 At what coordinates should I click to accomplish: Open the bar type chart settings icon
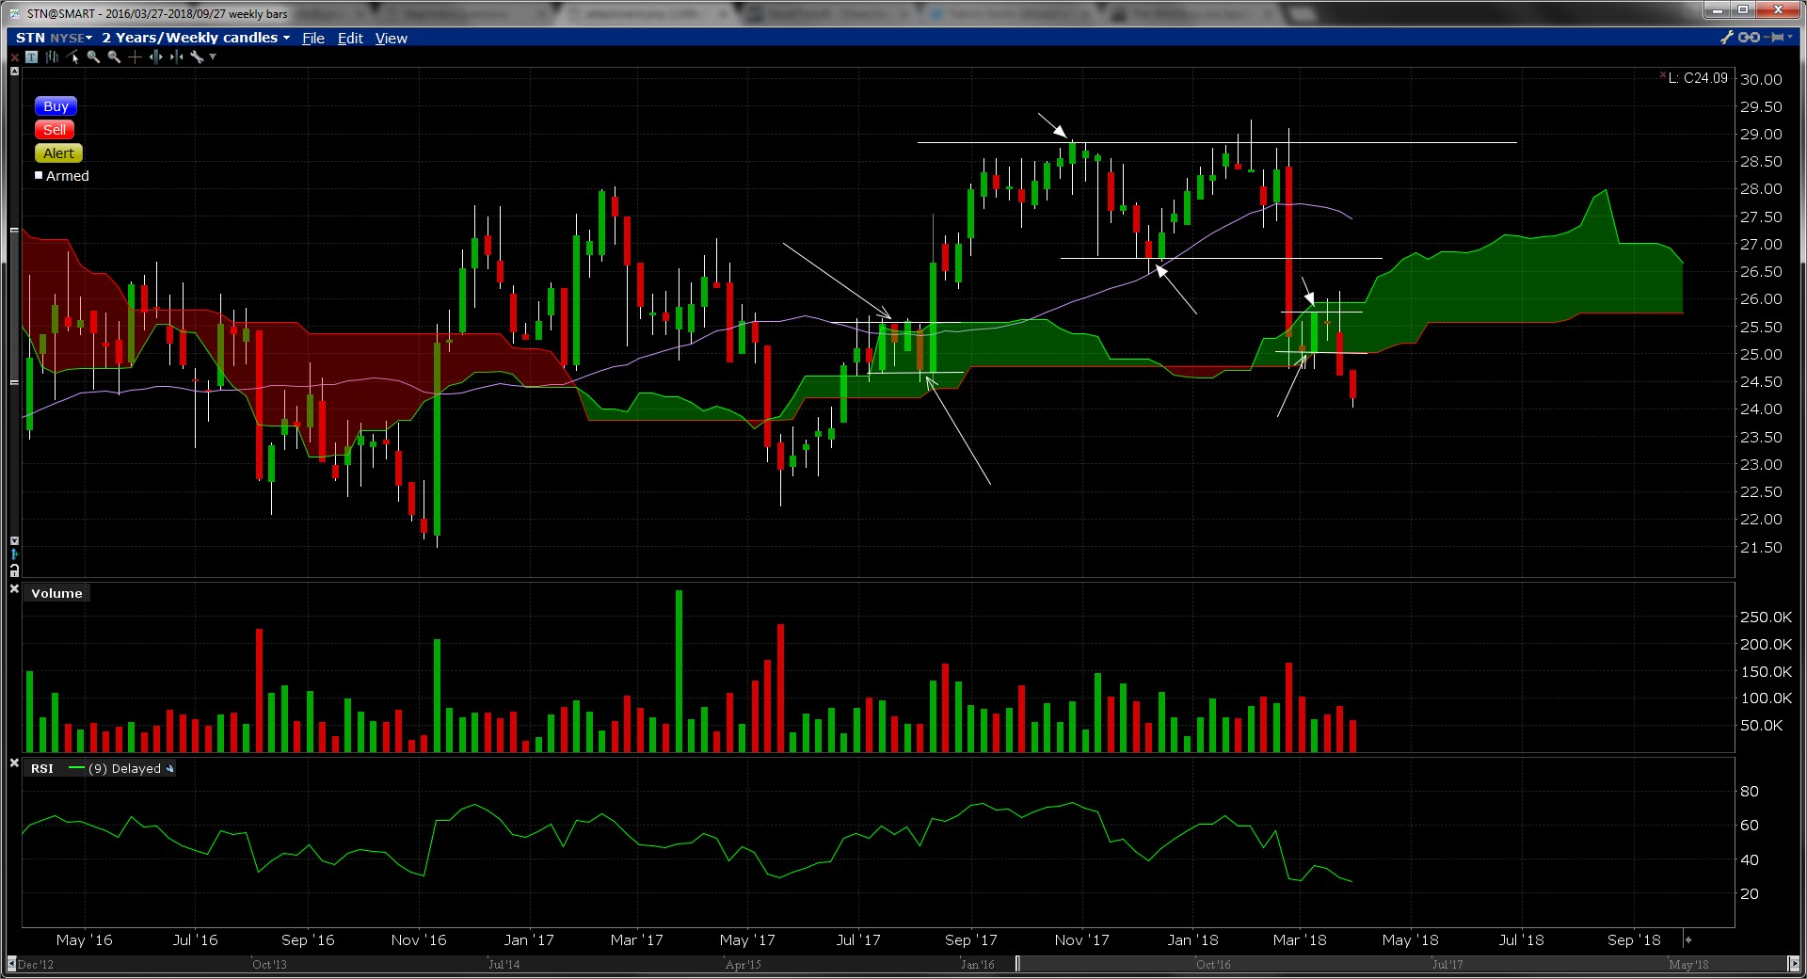coord(52,57)
